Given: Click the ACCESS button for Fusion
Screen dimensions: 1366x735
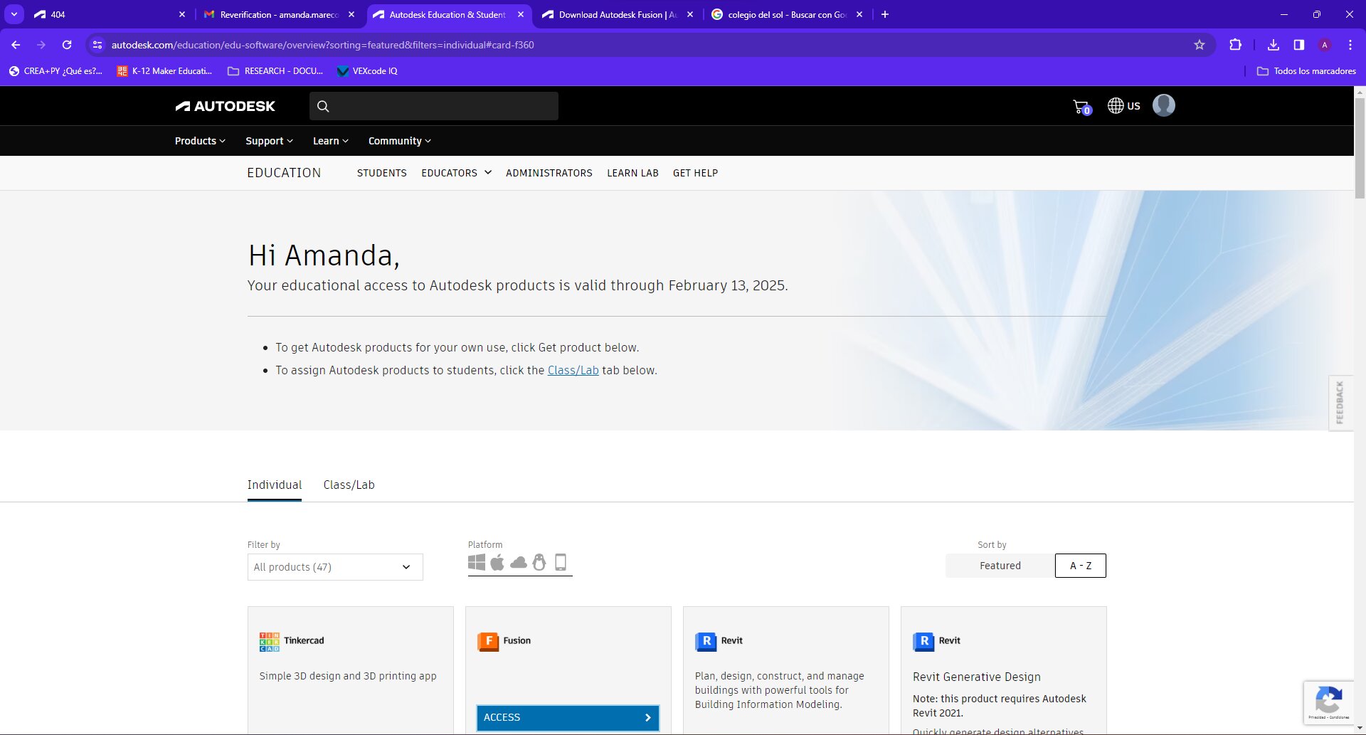Looking at the screenshot, I should point(568,717).
